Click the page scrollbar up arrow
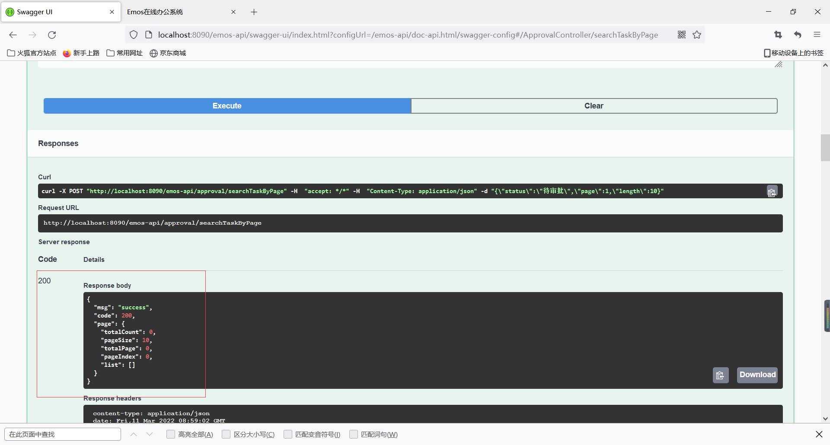This screenshot has height=445, width=830. pyautogui.click(x=825, y=65)
